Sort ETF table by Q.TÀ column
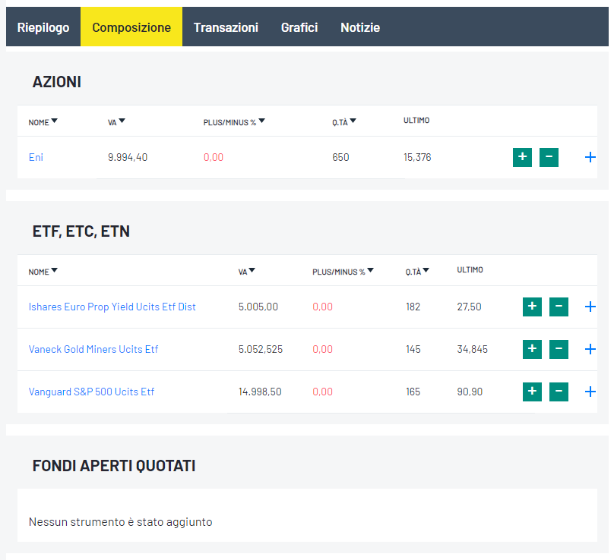This screenshot has width=614, height=560. coord(417,272)
